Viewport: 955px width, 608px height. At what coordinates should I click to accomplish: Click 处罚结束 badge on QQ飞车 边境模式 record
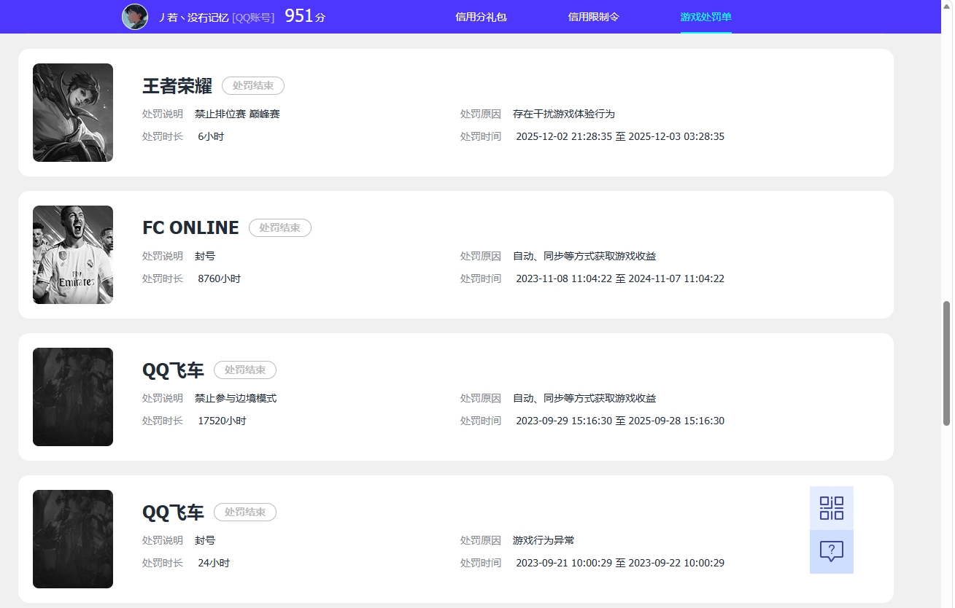tap(245, 370)
